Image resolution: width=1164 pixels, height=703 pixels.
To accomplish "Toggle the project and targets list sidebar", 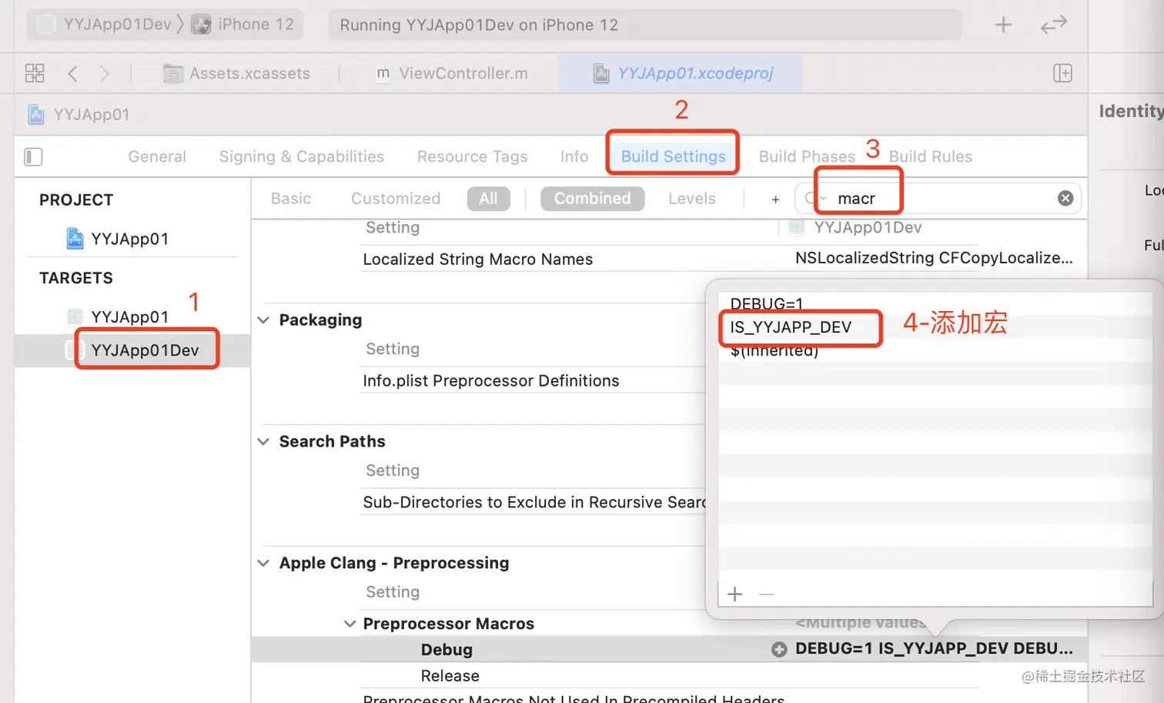I will [33, 157].
